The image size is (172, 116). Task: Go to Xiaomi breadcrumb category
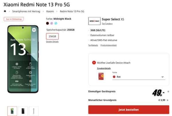[x=50, y=11]
